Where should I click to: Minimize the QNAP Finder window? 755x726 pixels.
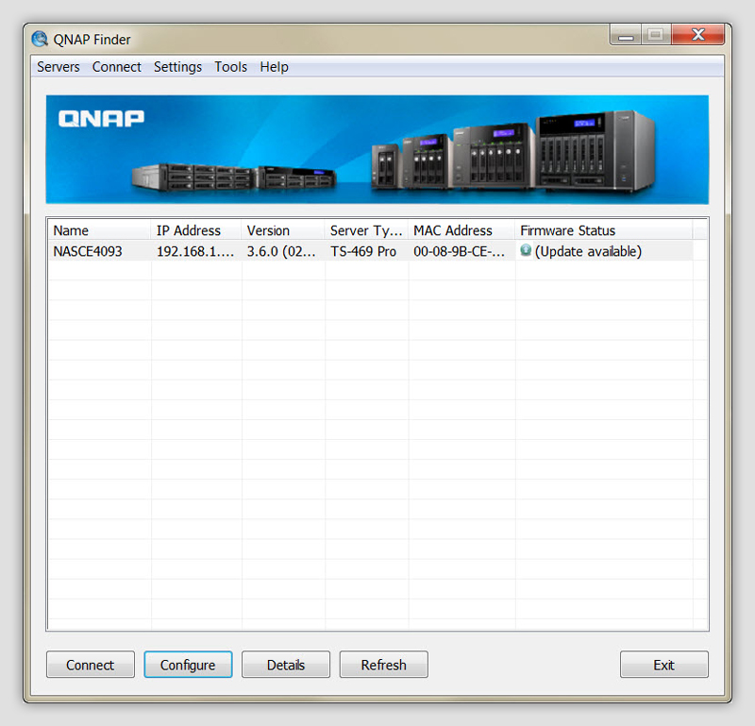click(626, 35)
